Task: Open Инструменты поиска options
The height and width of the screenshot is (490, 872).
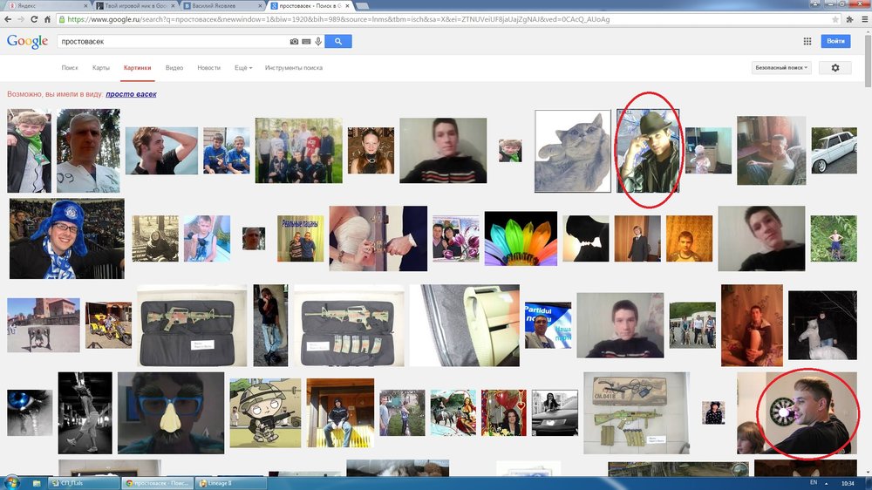Action: pyautogui.click(x=294, y=68)
